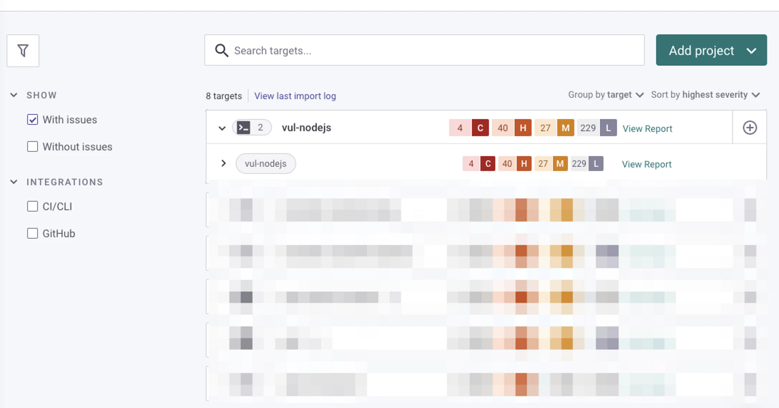Collapse the vul-nodejs target group chevron
The width and height of the screenshot is (779, 408).
pyautogui.click(x=222, y=128)
